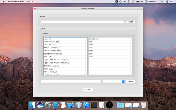Open Spotlight search magnifier icon
The width and height of the screenshot is (176, 110).
click(162, 1)
